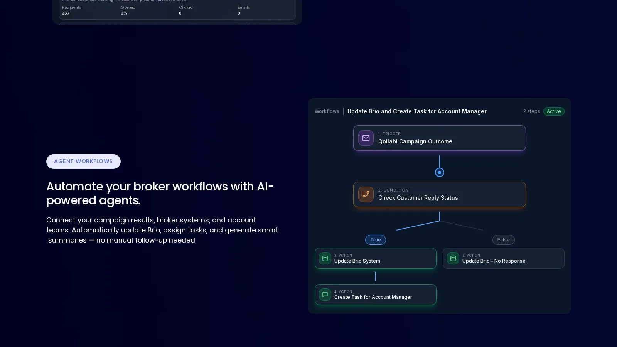Viewport: 617px width, 347px height.
Task: Click the envelope icon in Trigger step
Action: tap(366, 138)
